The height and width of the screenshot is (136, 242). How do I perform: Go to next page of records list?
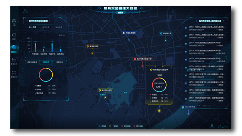click(210, 106)
